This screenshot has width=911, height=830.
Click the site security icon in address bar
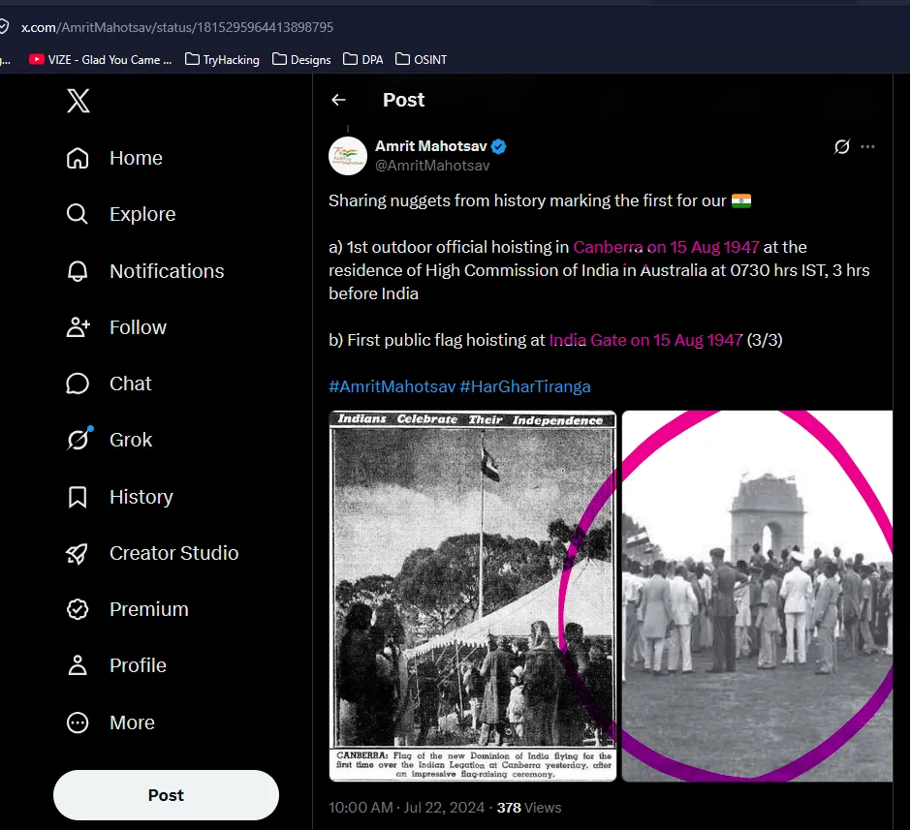pyautogui.click(x=4, y=27)
